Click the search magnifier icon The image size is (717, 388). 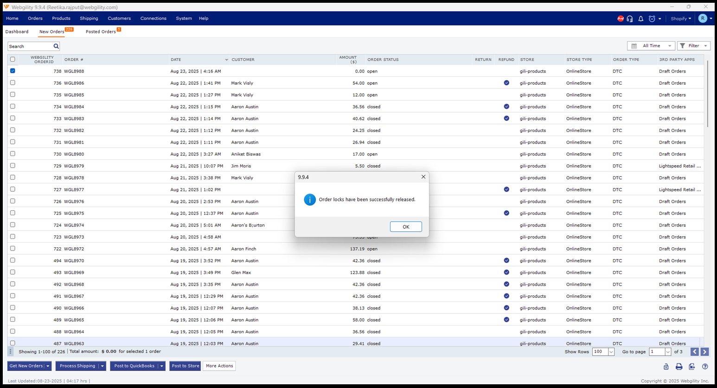coord(56,46)
